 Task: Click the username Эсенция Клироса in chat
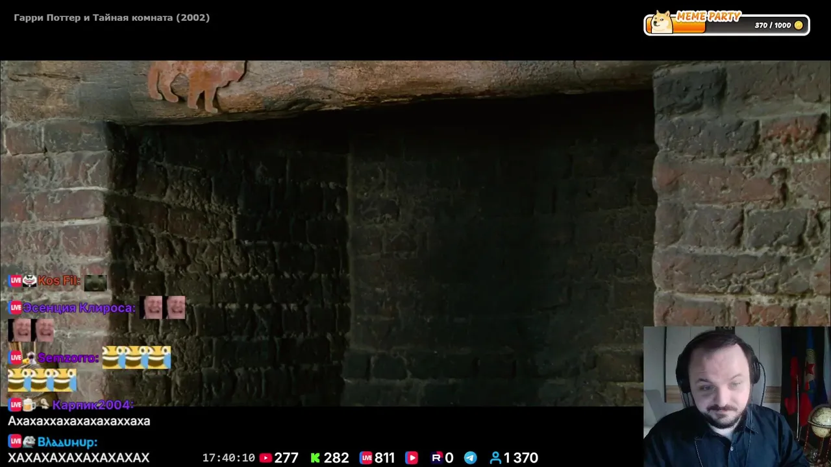point(79,307)
